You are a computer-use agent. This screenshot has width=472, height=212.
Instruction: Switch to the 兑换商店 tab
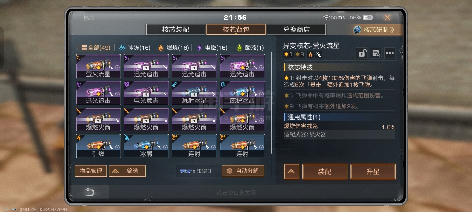[x=296, y=30]
